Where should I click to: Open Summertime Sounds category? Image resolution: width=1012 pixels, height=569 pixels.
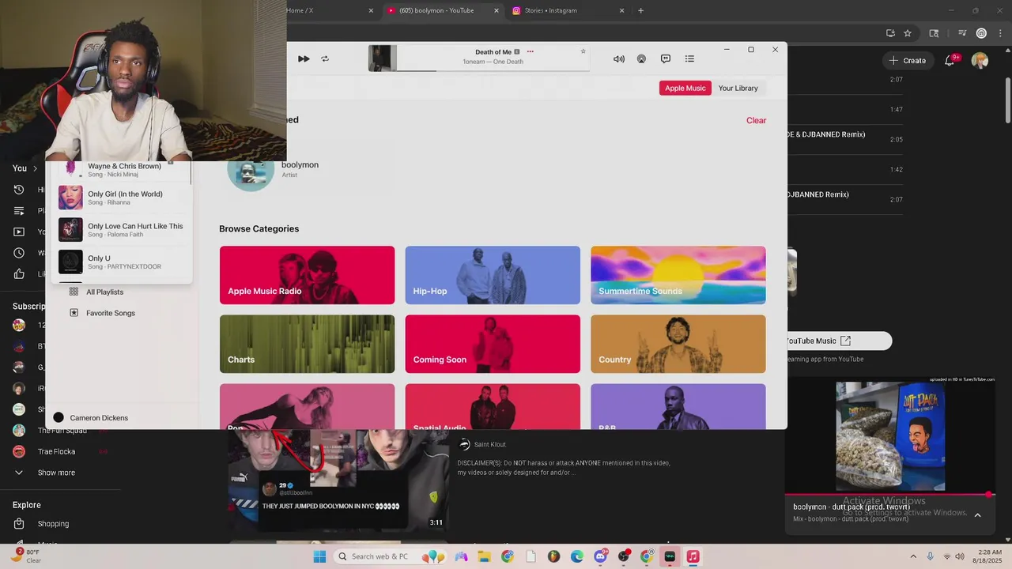(678, 275)
